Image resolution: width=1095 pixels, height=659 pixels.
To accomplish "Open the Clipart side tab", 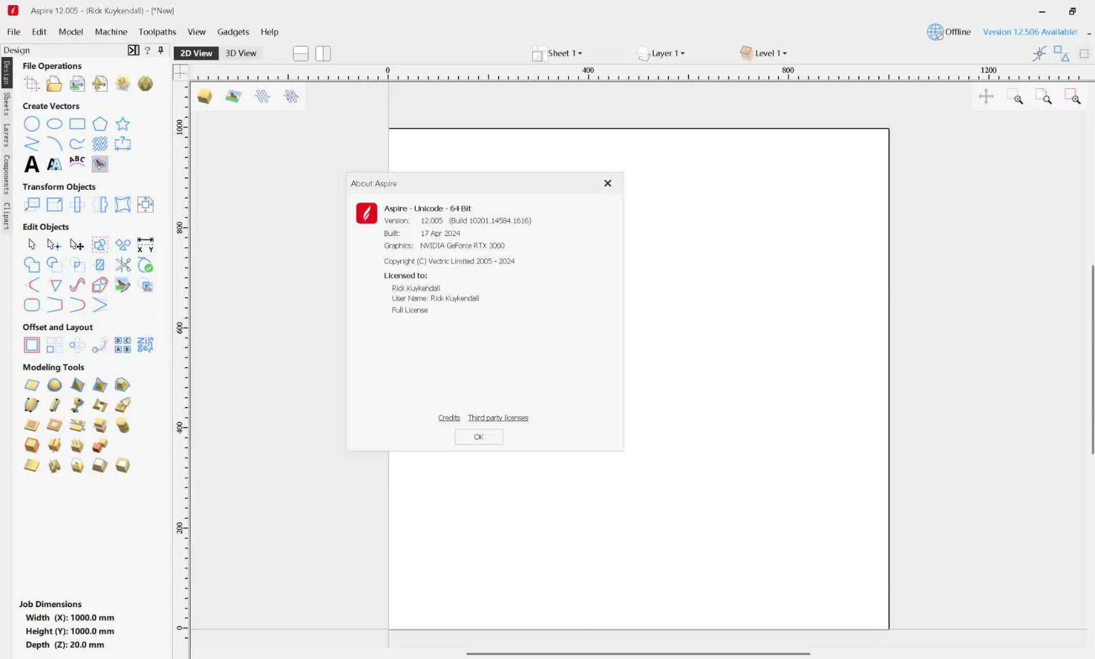I will tap(6, 215).
